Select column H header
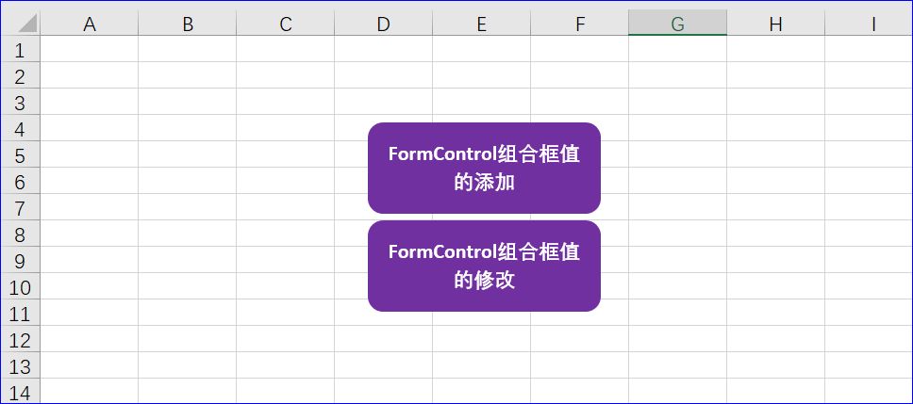Image resolution: width=913 pixels, height=404 pixels. [x=775, y=24]
